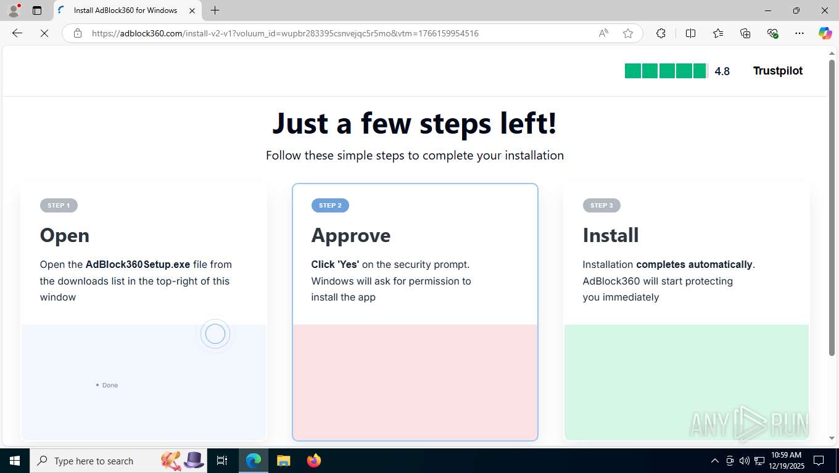Click the 'Click Yes' instruction text

pos(335,264)
